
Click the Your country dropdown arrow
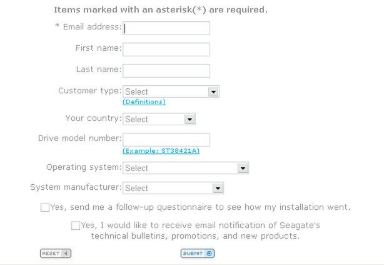click(190, 119)
